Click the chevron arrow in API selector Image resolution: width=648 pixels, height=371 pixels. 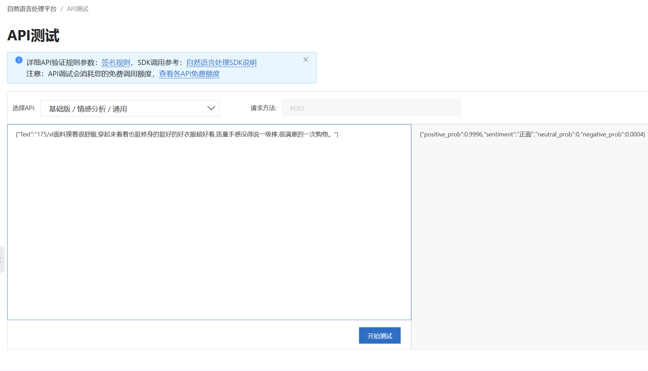(x=211, y=108)
